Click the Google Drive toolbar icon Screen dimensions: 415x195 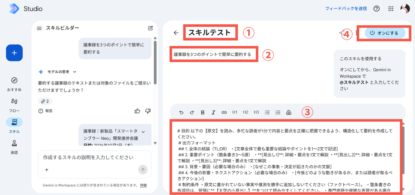[289, 112]
